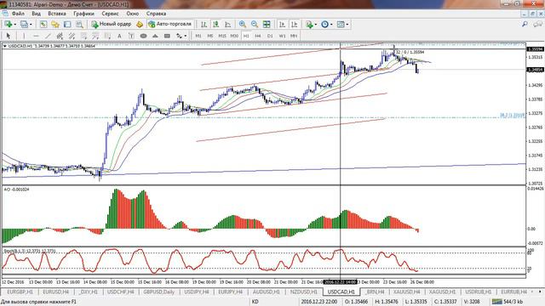
Task: Select the cursor arrow tool
Action: tap(9, 36)
